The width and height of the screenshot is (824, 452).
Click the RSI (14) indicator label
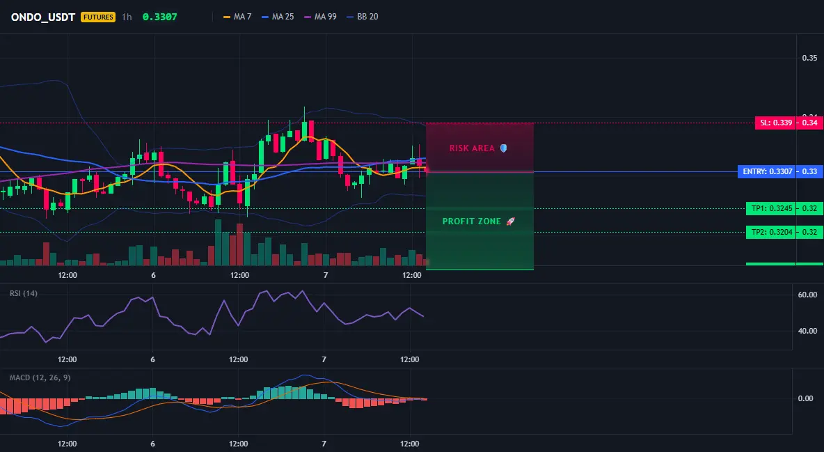(x=24, y=293)
